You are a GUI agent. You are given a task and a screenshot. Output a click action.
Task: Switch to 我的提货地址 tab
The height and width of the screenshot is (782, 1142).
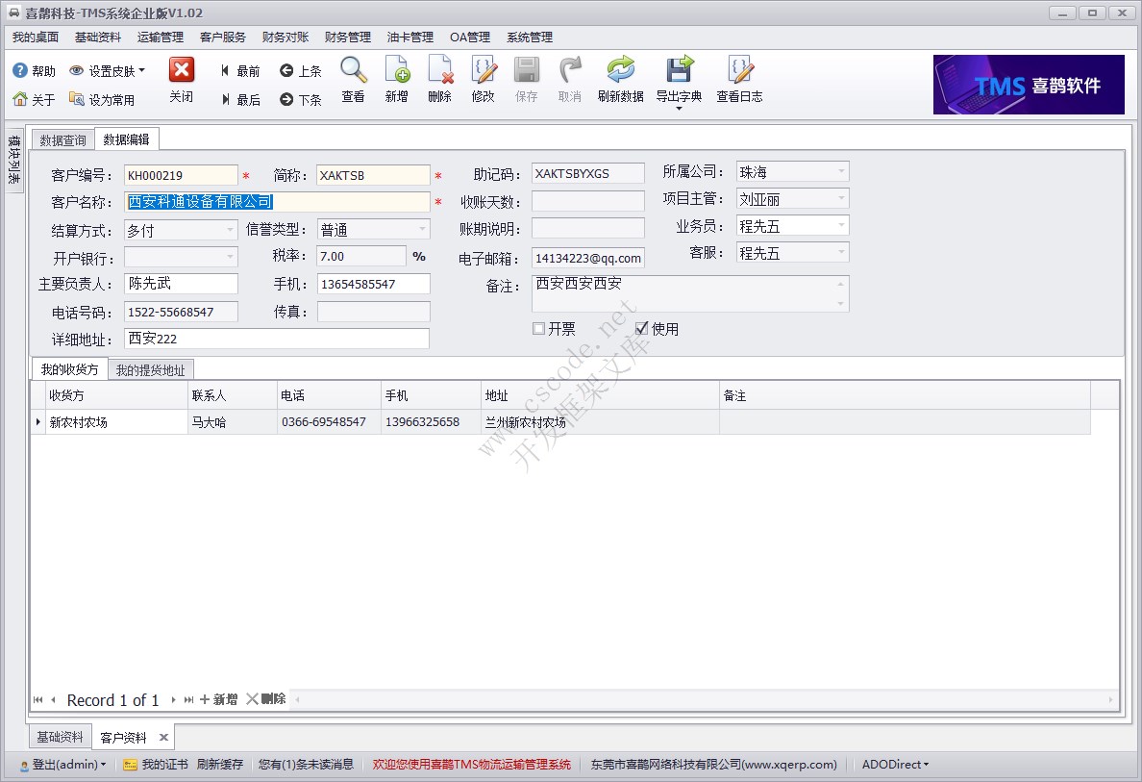tap(151, 370)
